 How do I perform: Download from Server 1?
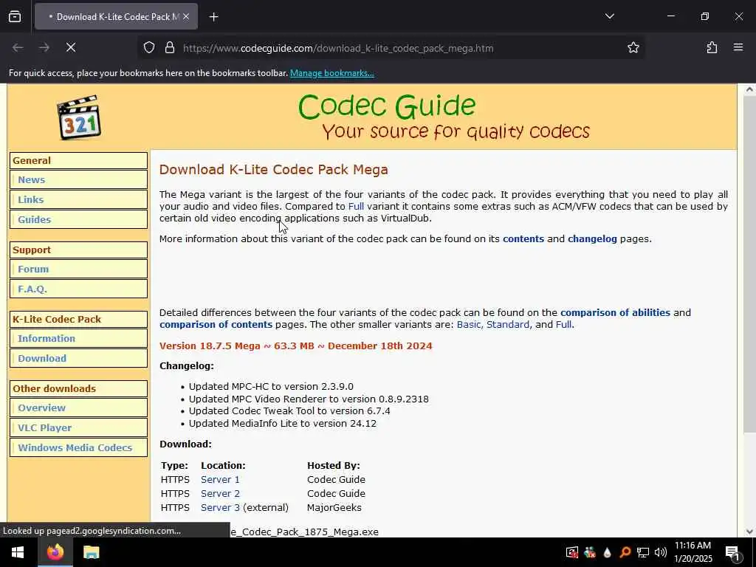(220, 479)
